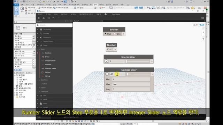The image size is (223, 125).
Task: Click the Integer Slider node slider thumb
Action: point(126,61)
